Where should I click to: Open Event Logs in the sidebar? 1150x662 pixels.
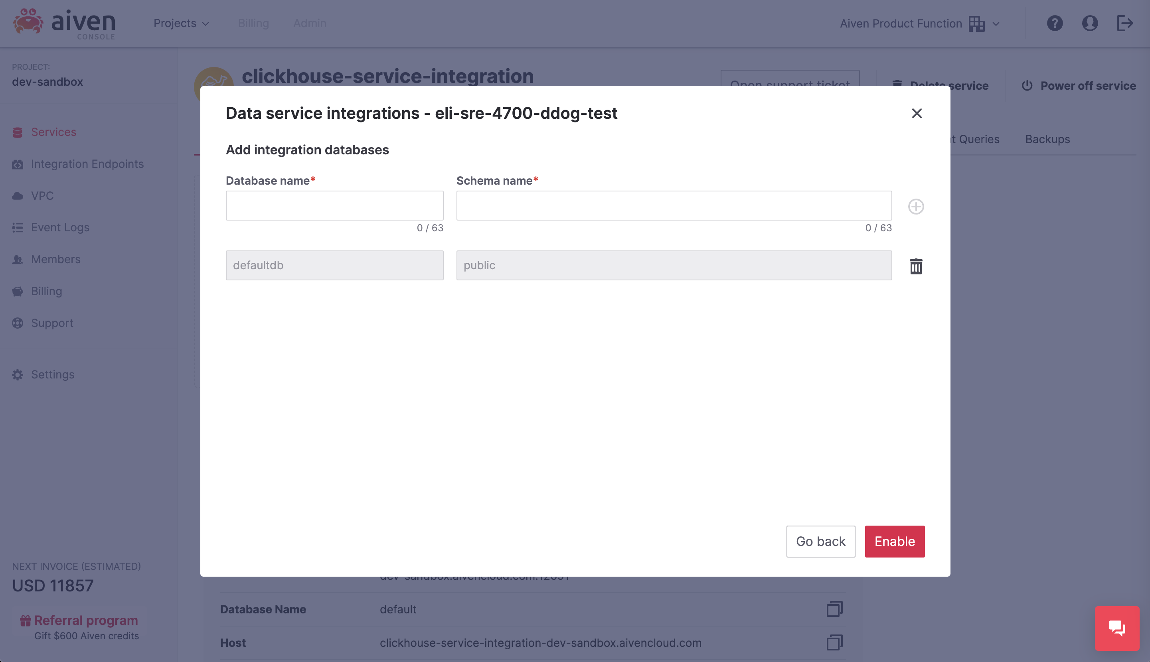pyautogui.click(x=60, y=227)
